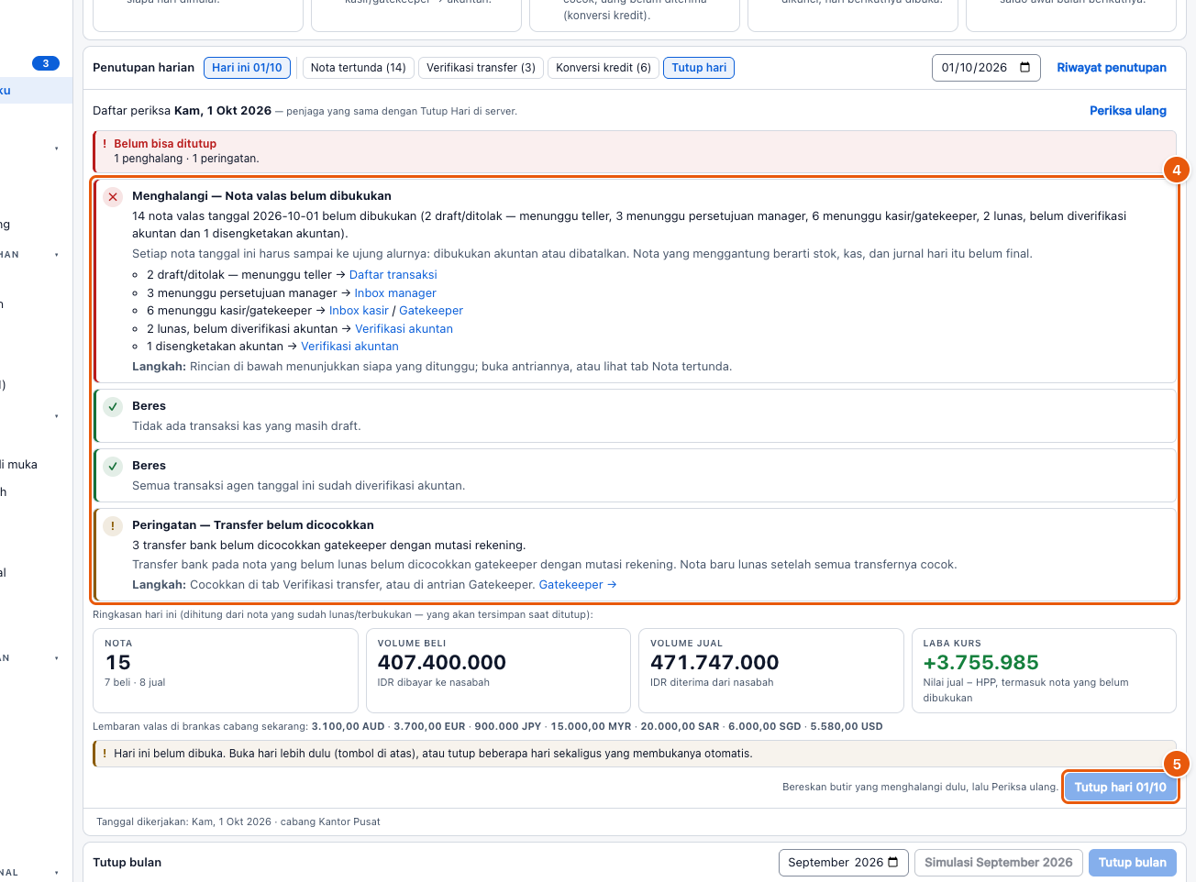This screenshot has width=1196, height=882.
Task: Open the calendar icon in the September 2026 field
Action: tap(893, 862)
